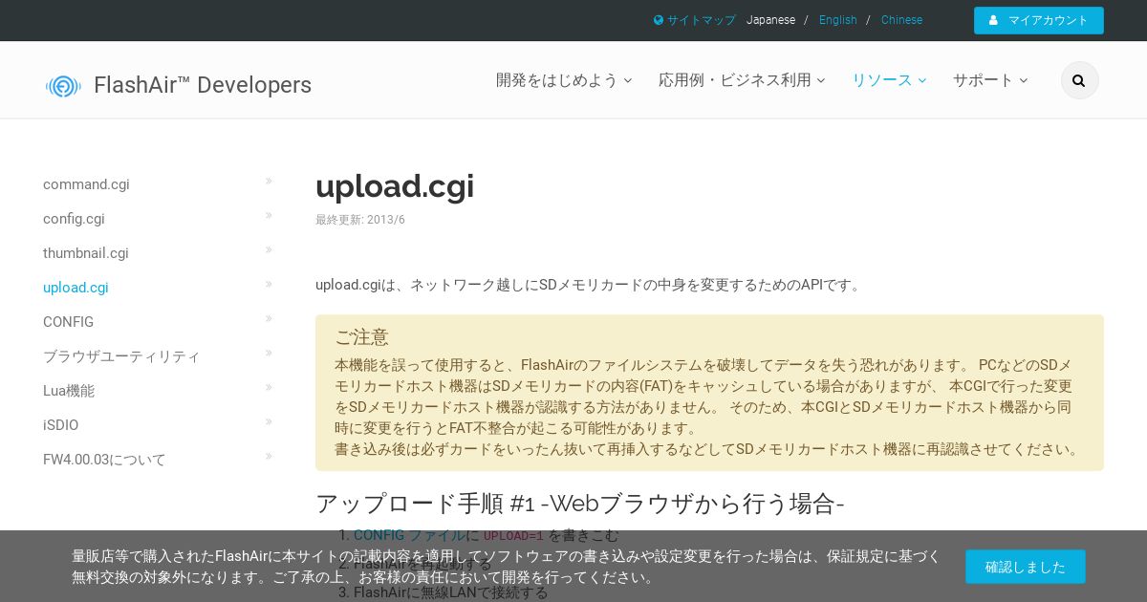The height and width of the screenshot is (602, 1147).
Task: Select iSDIO in the sidebar
Action: 61,425
